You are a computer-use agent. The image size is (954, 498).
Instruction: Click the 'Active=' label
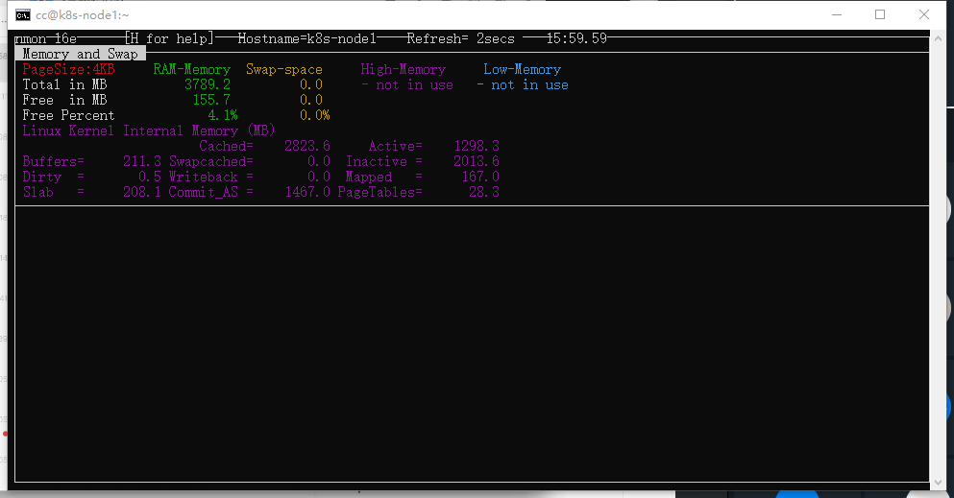[396, 146]
